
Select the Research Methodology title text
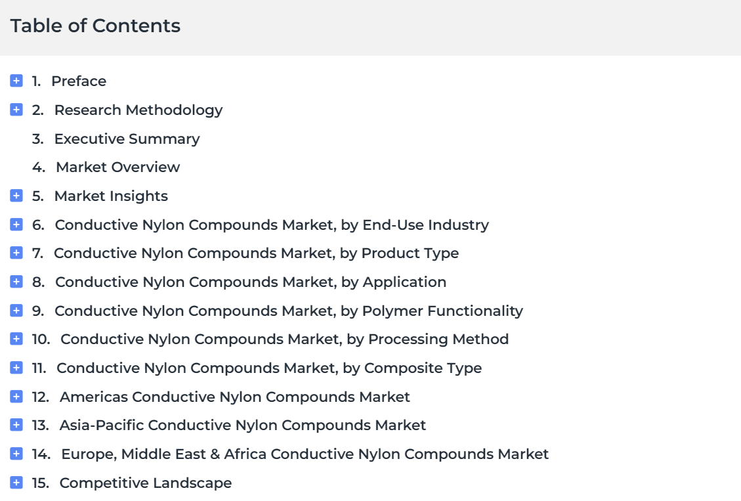pos(138,110)
